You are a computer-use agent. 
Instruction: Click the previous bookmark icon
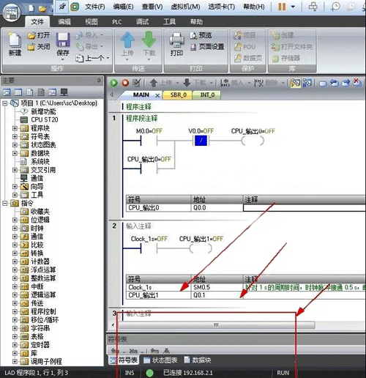pos(335,83)
